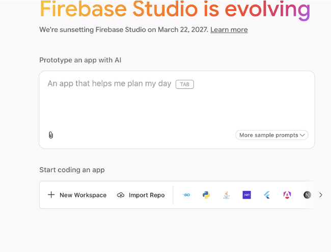
Task: Open the Learn more link
Action: [x=229, y=29]
